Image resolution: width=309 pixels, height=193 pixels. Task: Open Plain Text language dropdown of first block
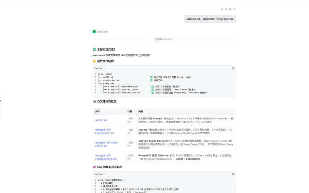[99, 68]
